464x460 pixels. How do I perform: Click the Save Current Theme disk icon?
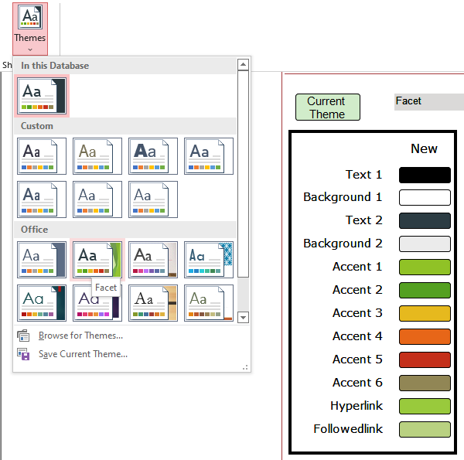23,354
